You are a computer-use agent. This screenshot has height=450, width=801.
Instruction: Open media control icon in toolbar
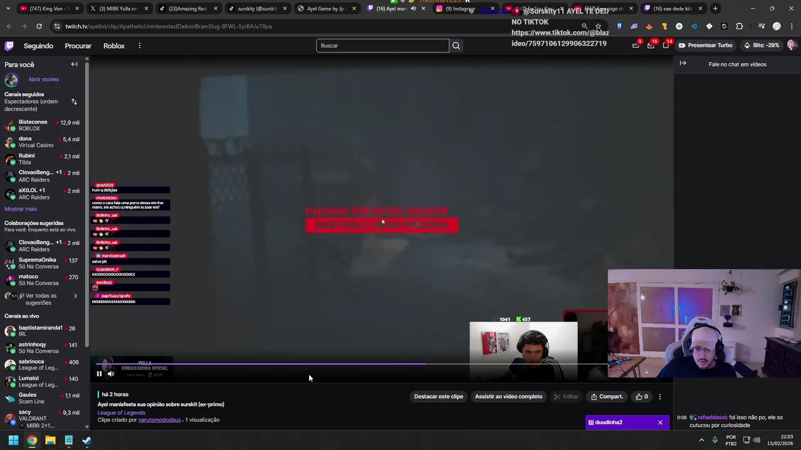coord(762,26)
